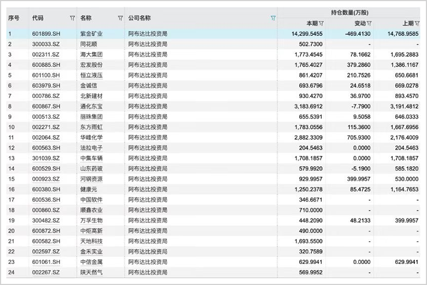
Task: Select the 变动 value 705.9300
Action: point(358,137)
